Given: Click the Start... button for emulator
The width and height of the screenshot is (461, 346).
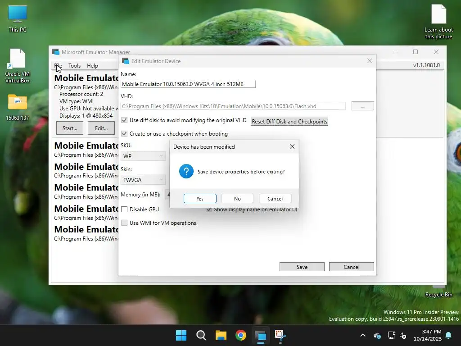Looking at the screenshot, I should tap(70, 128).
